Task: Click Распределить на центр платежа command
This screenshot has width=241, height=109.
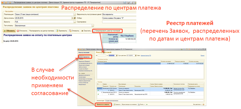Action: coord(42,31)
